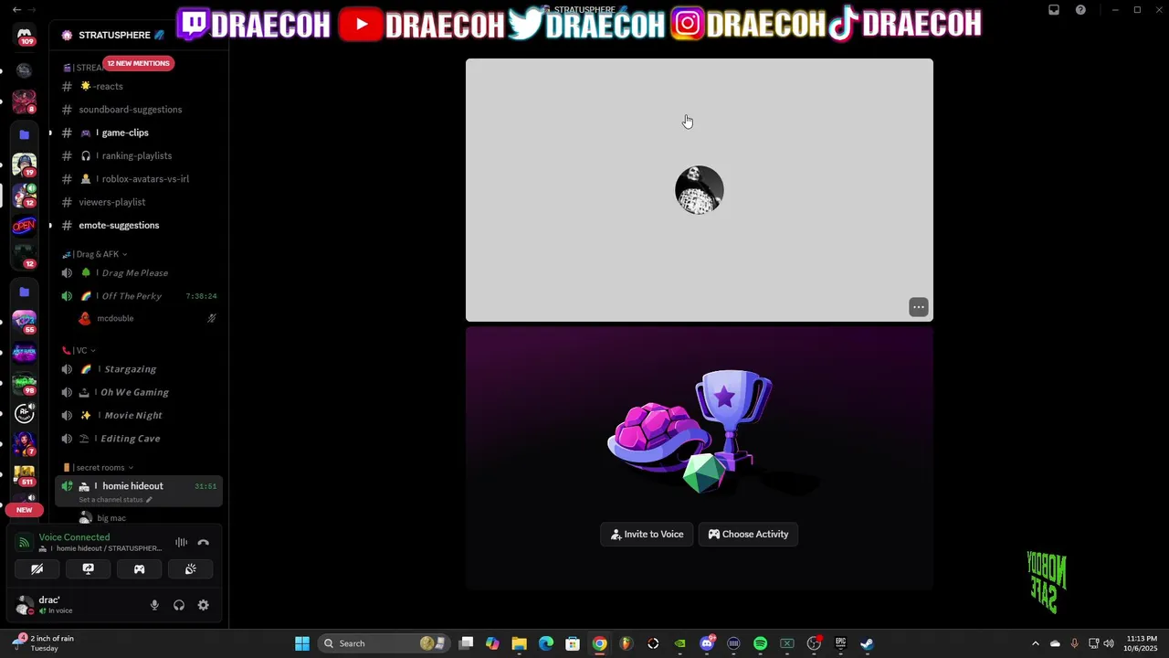Click Choose Activity button
Viewport: 1169px width, 658px height.
click(748, 534)
